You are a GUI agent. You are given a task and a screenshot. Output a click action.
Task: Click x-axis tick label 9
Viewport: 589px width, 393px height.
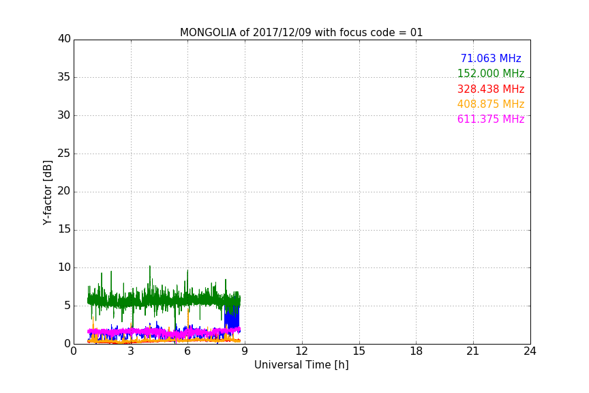245,351
